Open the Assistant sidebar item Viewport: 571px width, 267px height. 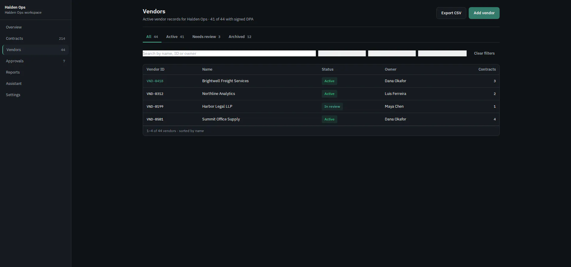35,84
